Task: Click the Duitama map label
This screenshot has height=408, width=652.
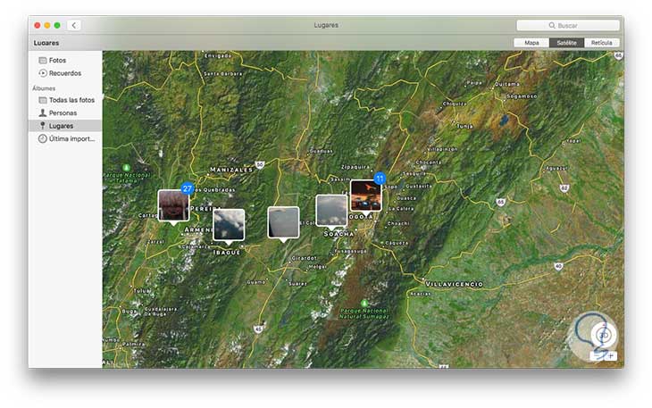Action: pyautogui.click(x=507, y=84)
